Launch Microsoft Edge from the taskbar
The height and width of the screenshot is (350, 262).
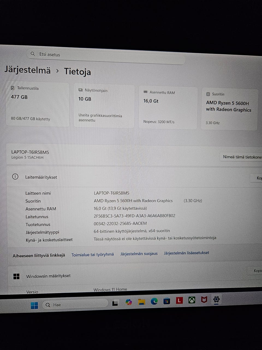pos(154,301)
